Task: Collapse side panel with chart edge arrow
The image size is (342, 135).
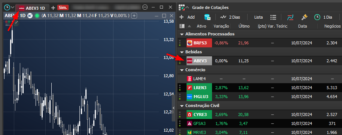Action: pos(173,108)
